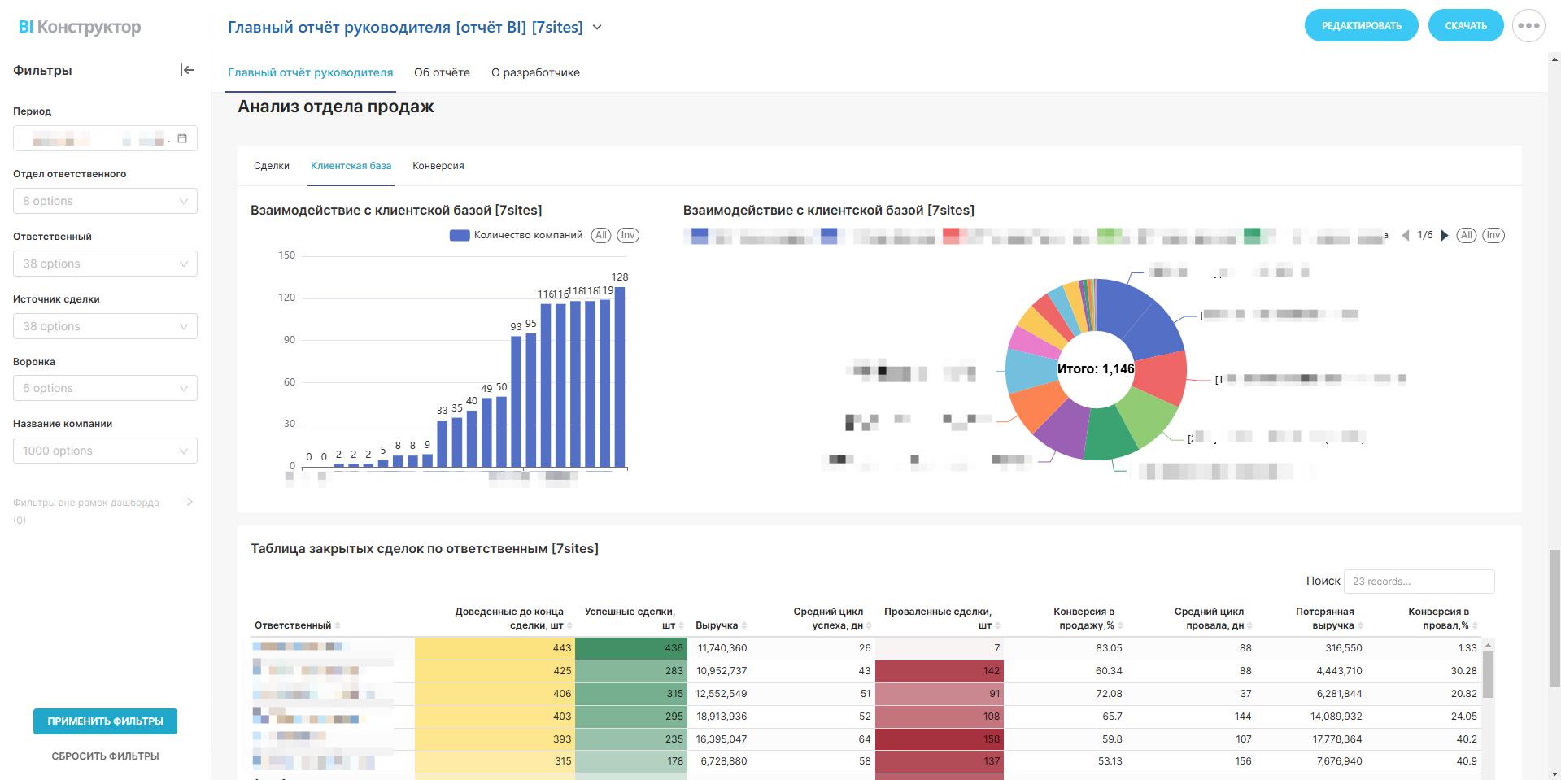Open the calendar picker in Период field
The image size is (1561, 780).
coord(182,138)
